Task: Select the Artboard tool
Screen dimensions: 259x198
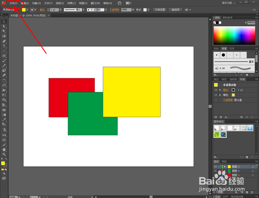Action: (x=4, y=140)
